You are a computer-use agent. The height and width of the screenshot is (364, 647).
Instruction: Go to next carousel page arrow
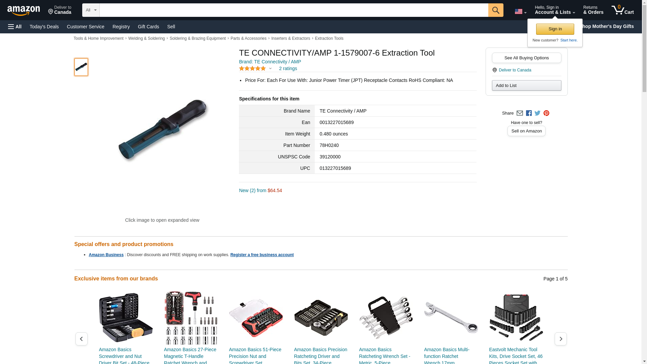[560, 339]
